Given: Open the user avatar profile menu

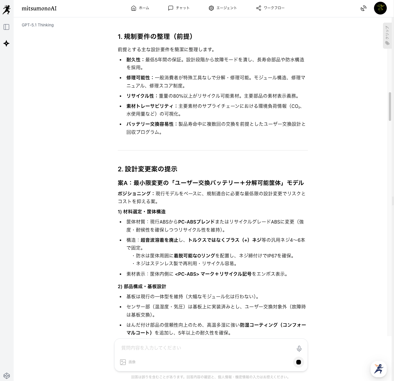Looking at the screenshot, I should point(380,8).
